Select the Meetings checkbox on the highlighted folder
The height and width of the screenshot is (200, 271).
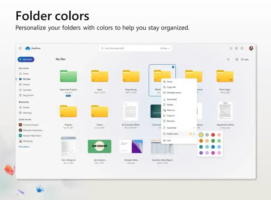pos(173,66)
